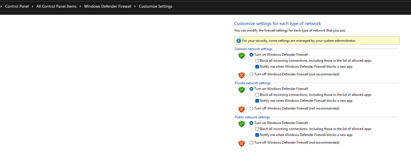Image resolution: width=411 pixels, height=161 pixels.
Task: Expand chevron before Control Panel breadcrumb
Action: (x=1, y=6)
